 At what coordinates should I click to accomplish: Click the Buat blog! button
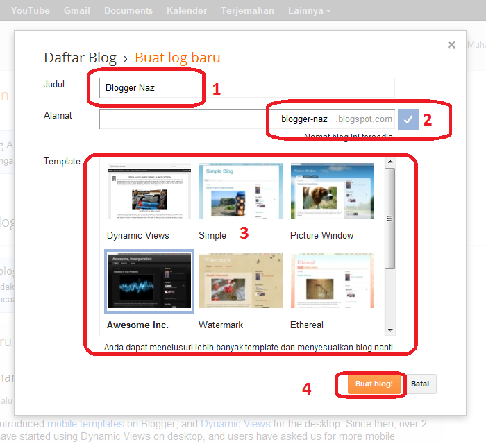click(374, 384)
